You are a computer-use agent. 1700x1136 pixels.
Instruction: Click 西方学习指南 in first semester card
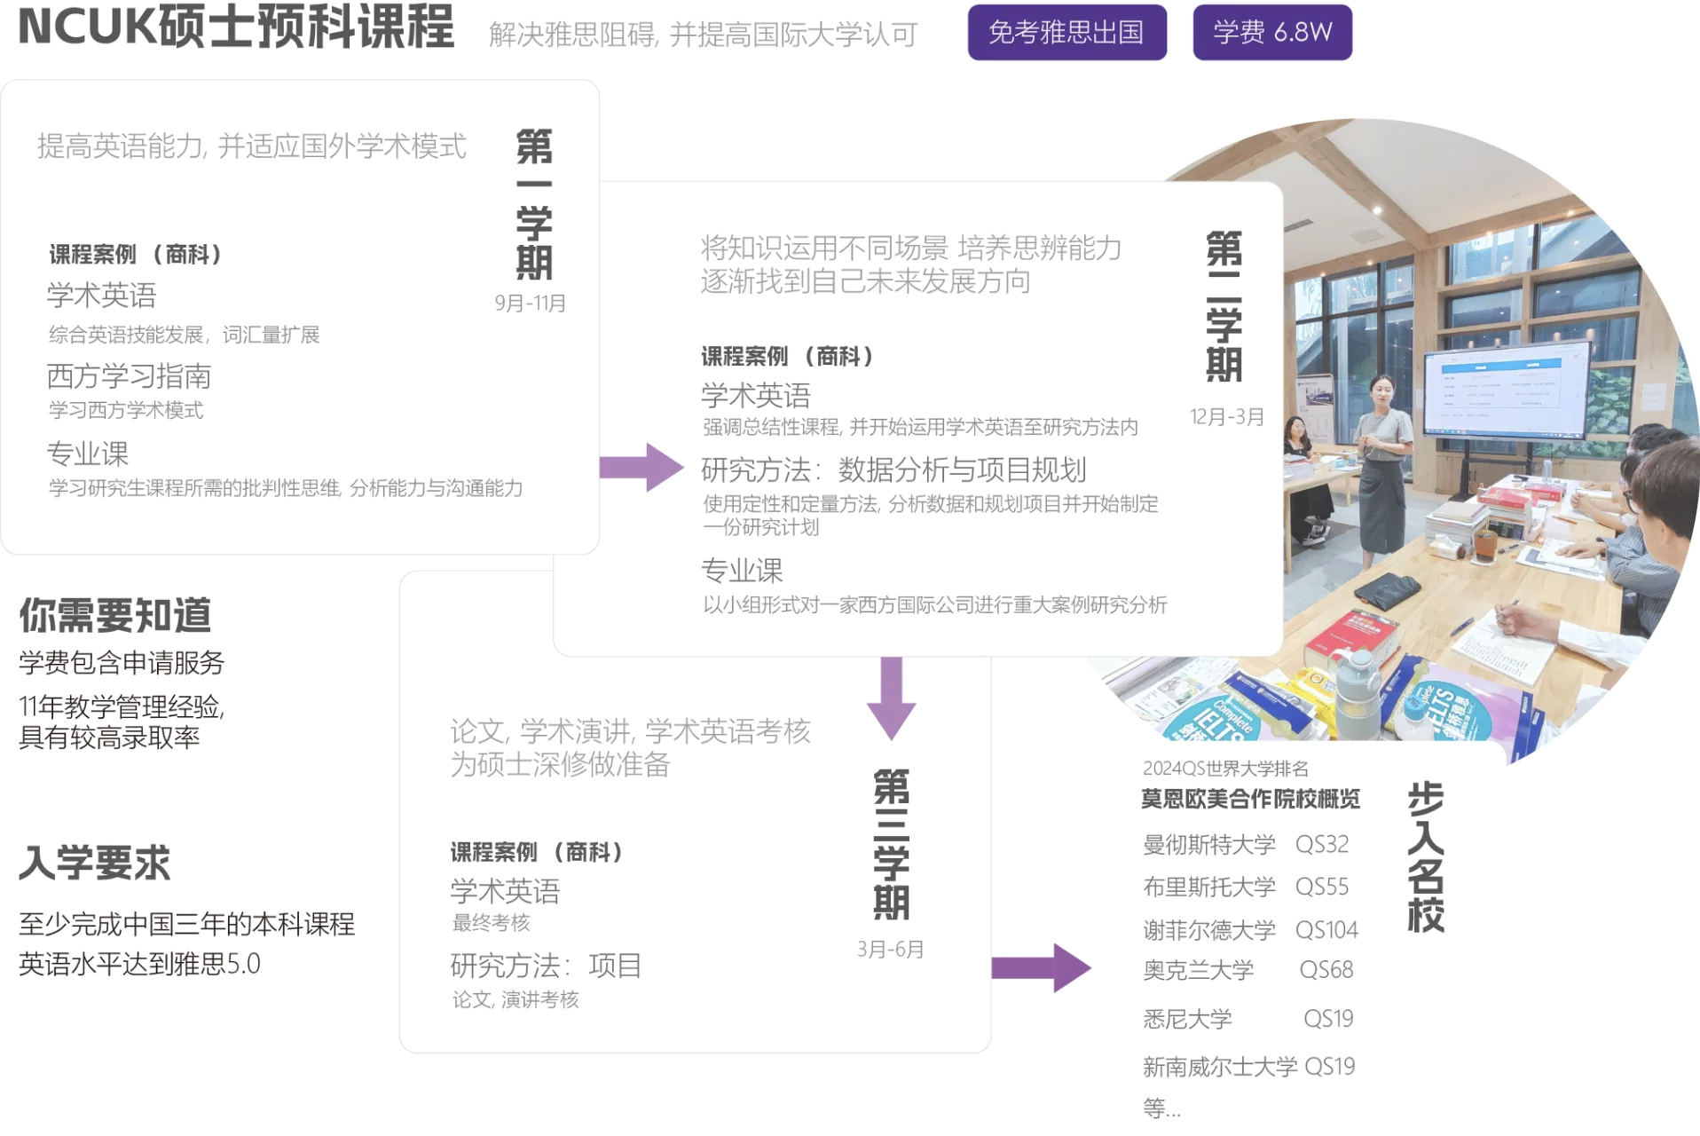(x=129, y=376)
